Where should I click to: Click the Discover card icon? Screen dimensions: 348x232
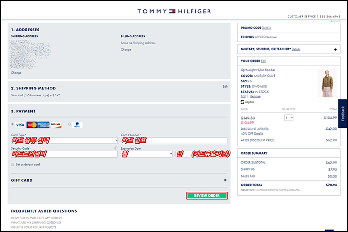(56, 125)
